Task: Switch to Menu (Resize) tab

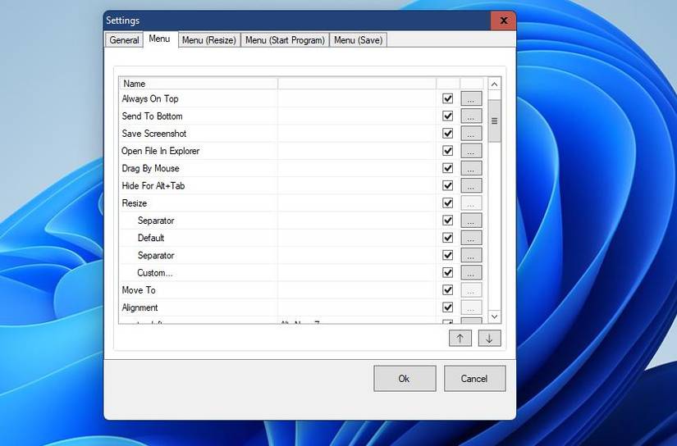Action: click(x=209, y=40)
